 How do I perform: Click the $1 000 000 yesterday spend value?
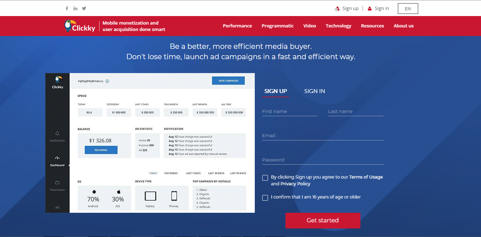coord(118,112)
